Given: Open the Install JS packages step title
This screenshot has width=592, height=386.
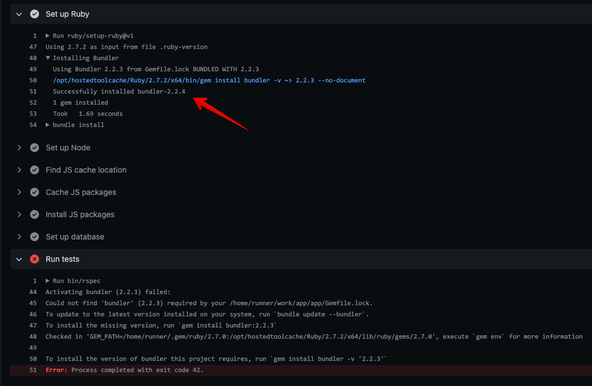Looking at the screenshot, I should pos(80,214).
